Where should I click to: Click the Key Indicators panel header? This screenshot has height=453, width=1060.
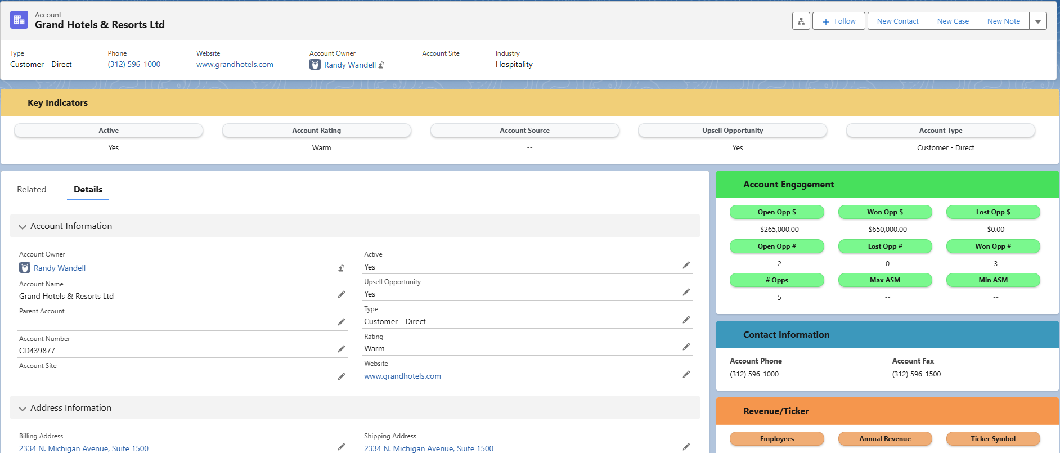pos(529,103)
